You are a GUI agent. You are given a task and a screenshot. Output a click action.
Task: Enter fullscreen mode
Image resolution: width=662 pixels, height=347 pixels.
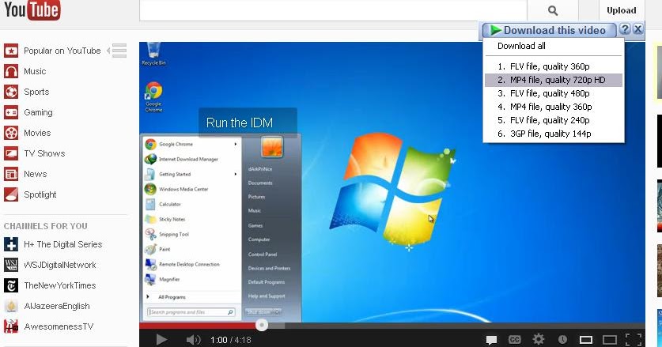[634, 339]
